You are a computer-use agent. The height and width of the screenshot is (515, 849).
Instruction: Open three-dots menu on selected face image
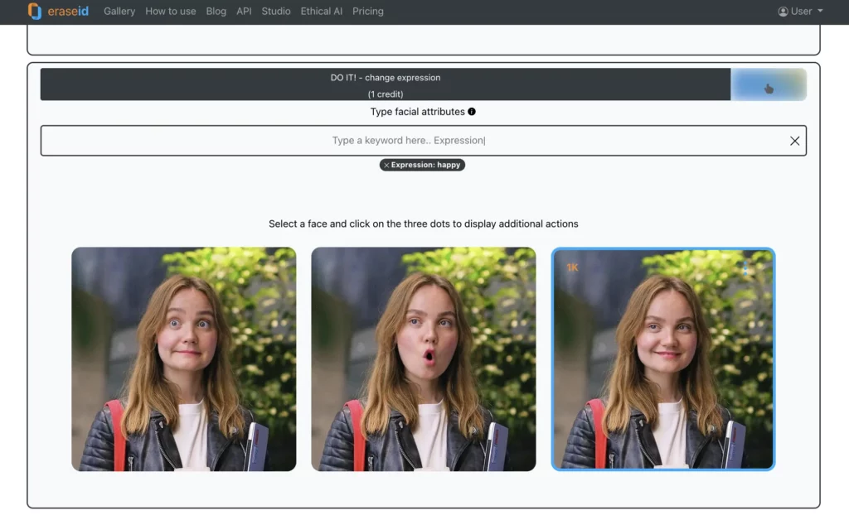[x=745, y=268]
